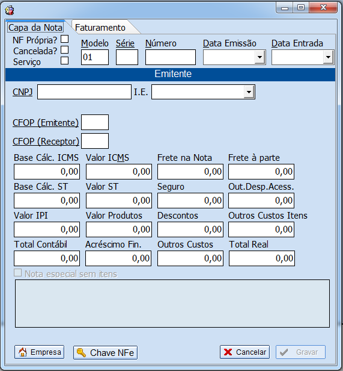Image resolution: width=343 pixels, height=371 pixels.
Task: Enable the Cancelada? checkbox
Action: (x=65, y=50)
